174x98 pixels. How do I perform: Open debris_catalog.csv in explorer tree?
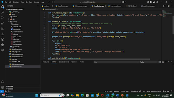pos(17,54)
